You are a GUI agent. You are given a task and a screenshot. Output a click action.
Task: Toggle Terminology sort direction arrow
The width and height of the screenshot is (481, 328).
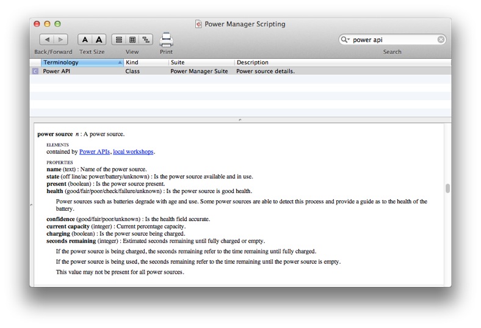(x=120, y=62)
